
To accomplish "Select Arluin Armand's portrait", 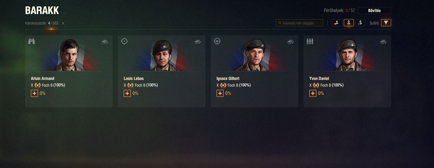I will 69,55.
